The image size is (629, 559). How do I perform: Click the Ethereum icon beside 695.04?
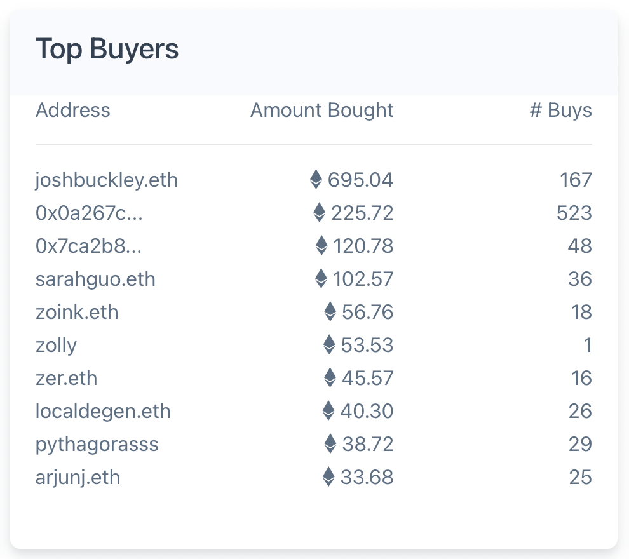click(316, 179)
